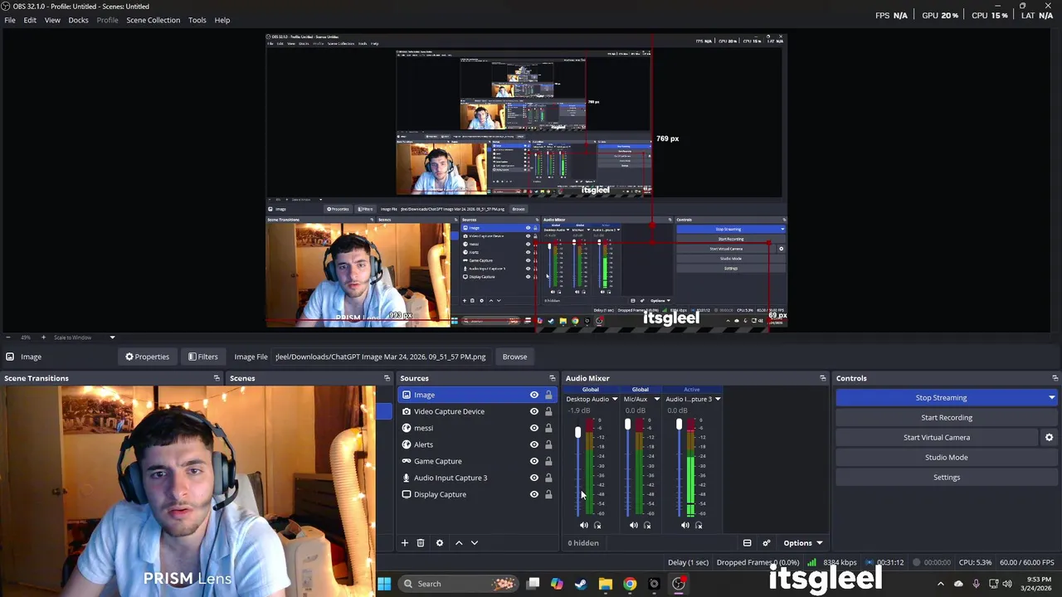Open Settings from Controls panel
This screenshot has width=1062, height=597.
[x=947, y=478]
